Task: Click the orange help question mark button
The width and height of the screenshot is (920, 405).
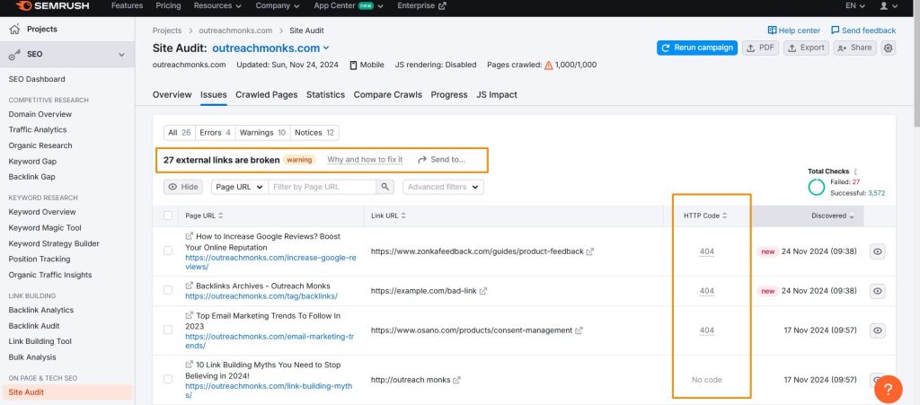Action: pos(888,389)
